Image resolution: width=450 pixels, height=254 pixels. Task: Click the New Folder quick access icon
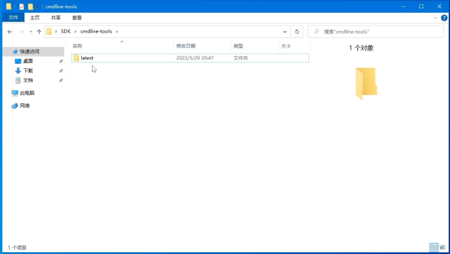pos(30,6)
